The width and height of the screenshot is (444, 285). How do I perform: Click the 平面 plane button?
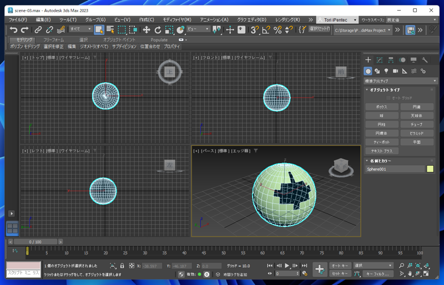click(x=417, y=142)
